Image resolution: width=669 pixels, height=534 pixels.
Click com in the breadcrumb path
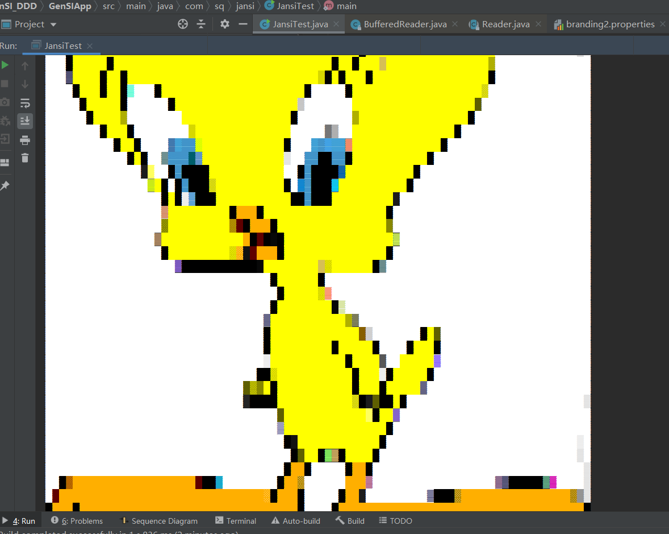[194, 6]
